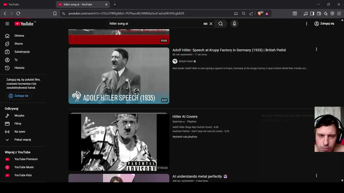Click the cast/screen icon in address bar
This screenshot has width=344, height=193.
236,13
